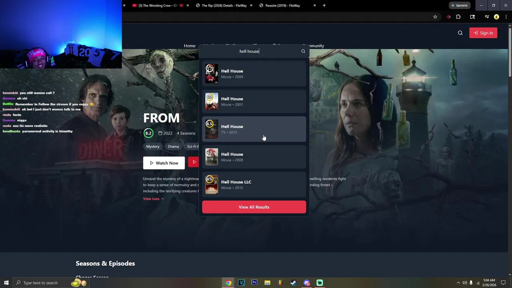The width and height of the screenshot is (512, 288).
Task: Click the page vertical scrollbar
Action: (510, 52)
